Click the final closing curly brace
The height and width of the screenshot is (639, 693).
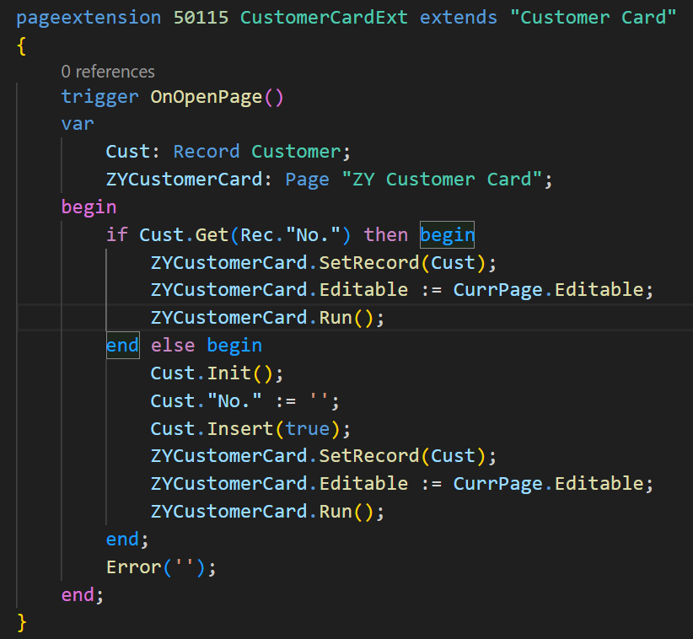pos(22,623)
